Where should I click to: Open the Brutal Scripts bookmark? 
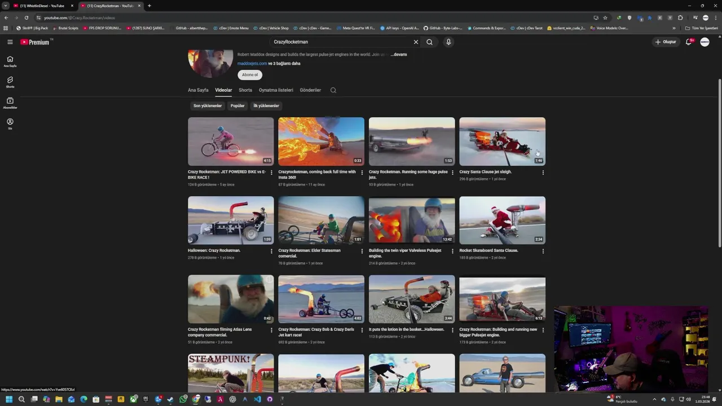tap(65, 28)
